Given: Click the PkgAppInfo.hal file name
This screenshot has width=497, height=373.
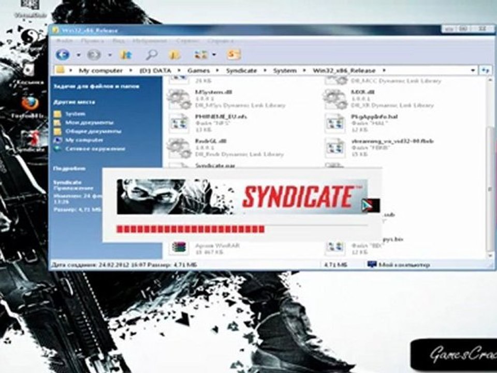Looking at the screenshot, I should coord(374,117).
